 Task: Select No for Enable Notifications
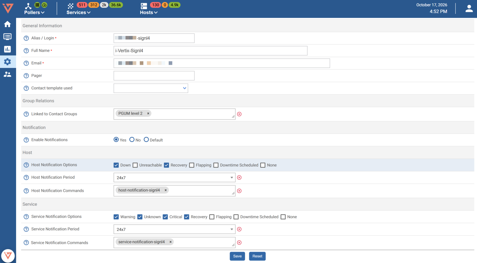[132, 140]
